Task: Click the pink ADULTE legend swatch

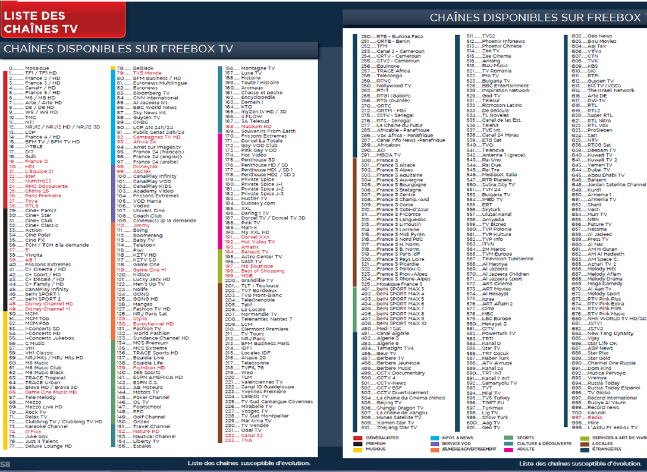Action: (509, 449)
